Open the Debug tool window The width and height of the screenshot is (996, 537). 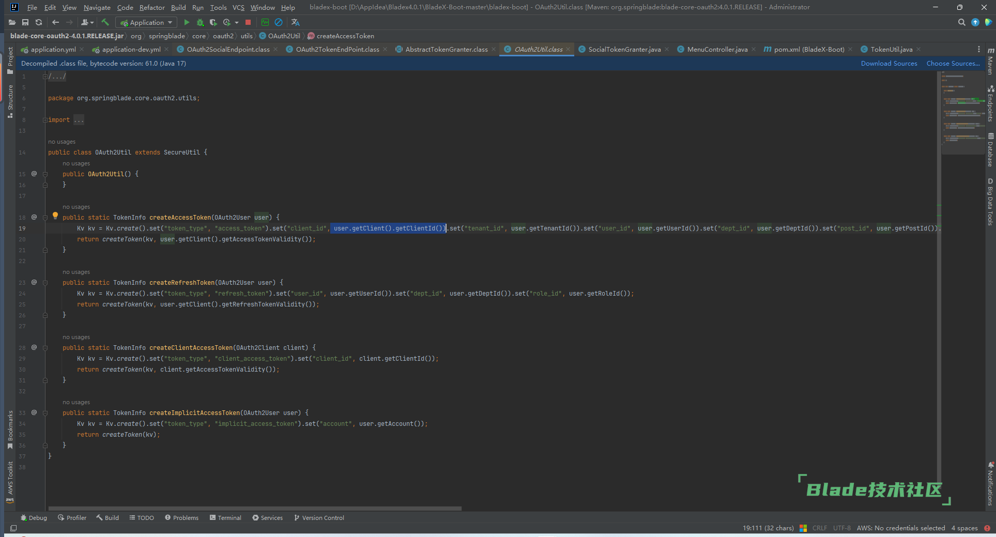tap(34, 518)
